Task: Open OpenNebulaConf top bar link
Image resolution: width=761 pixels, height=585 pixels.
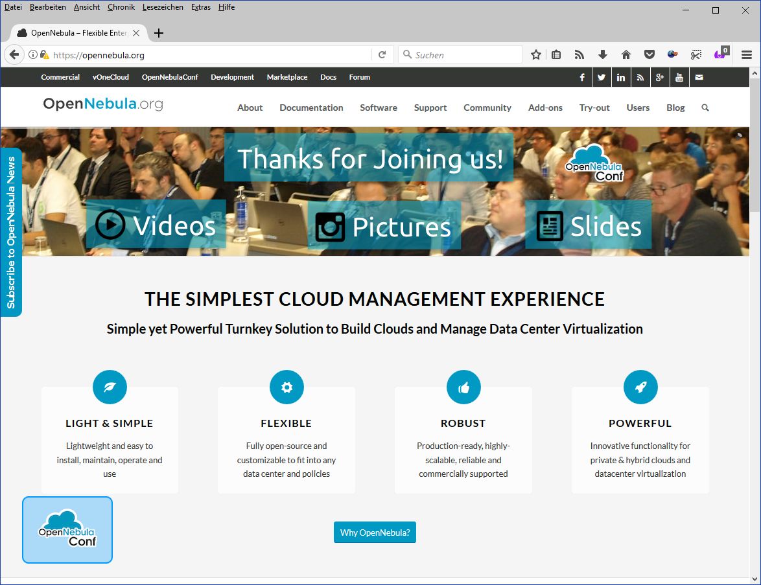Action: click(x=170, y=77)
